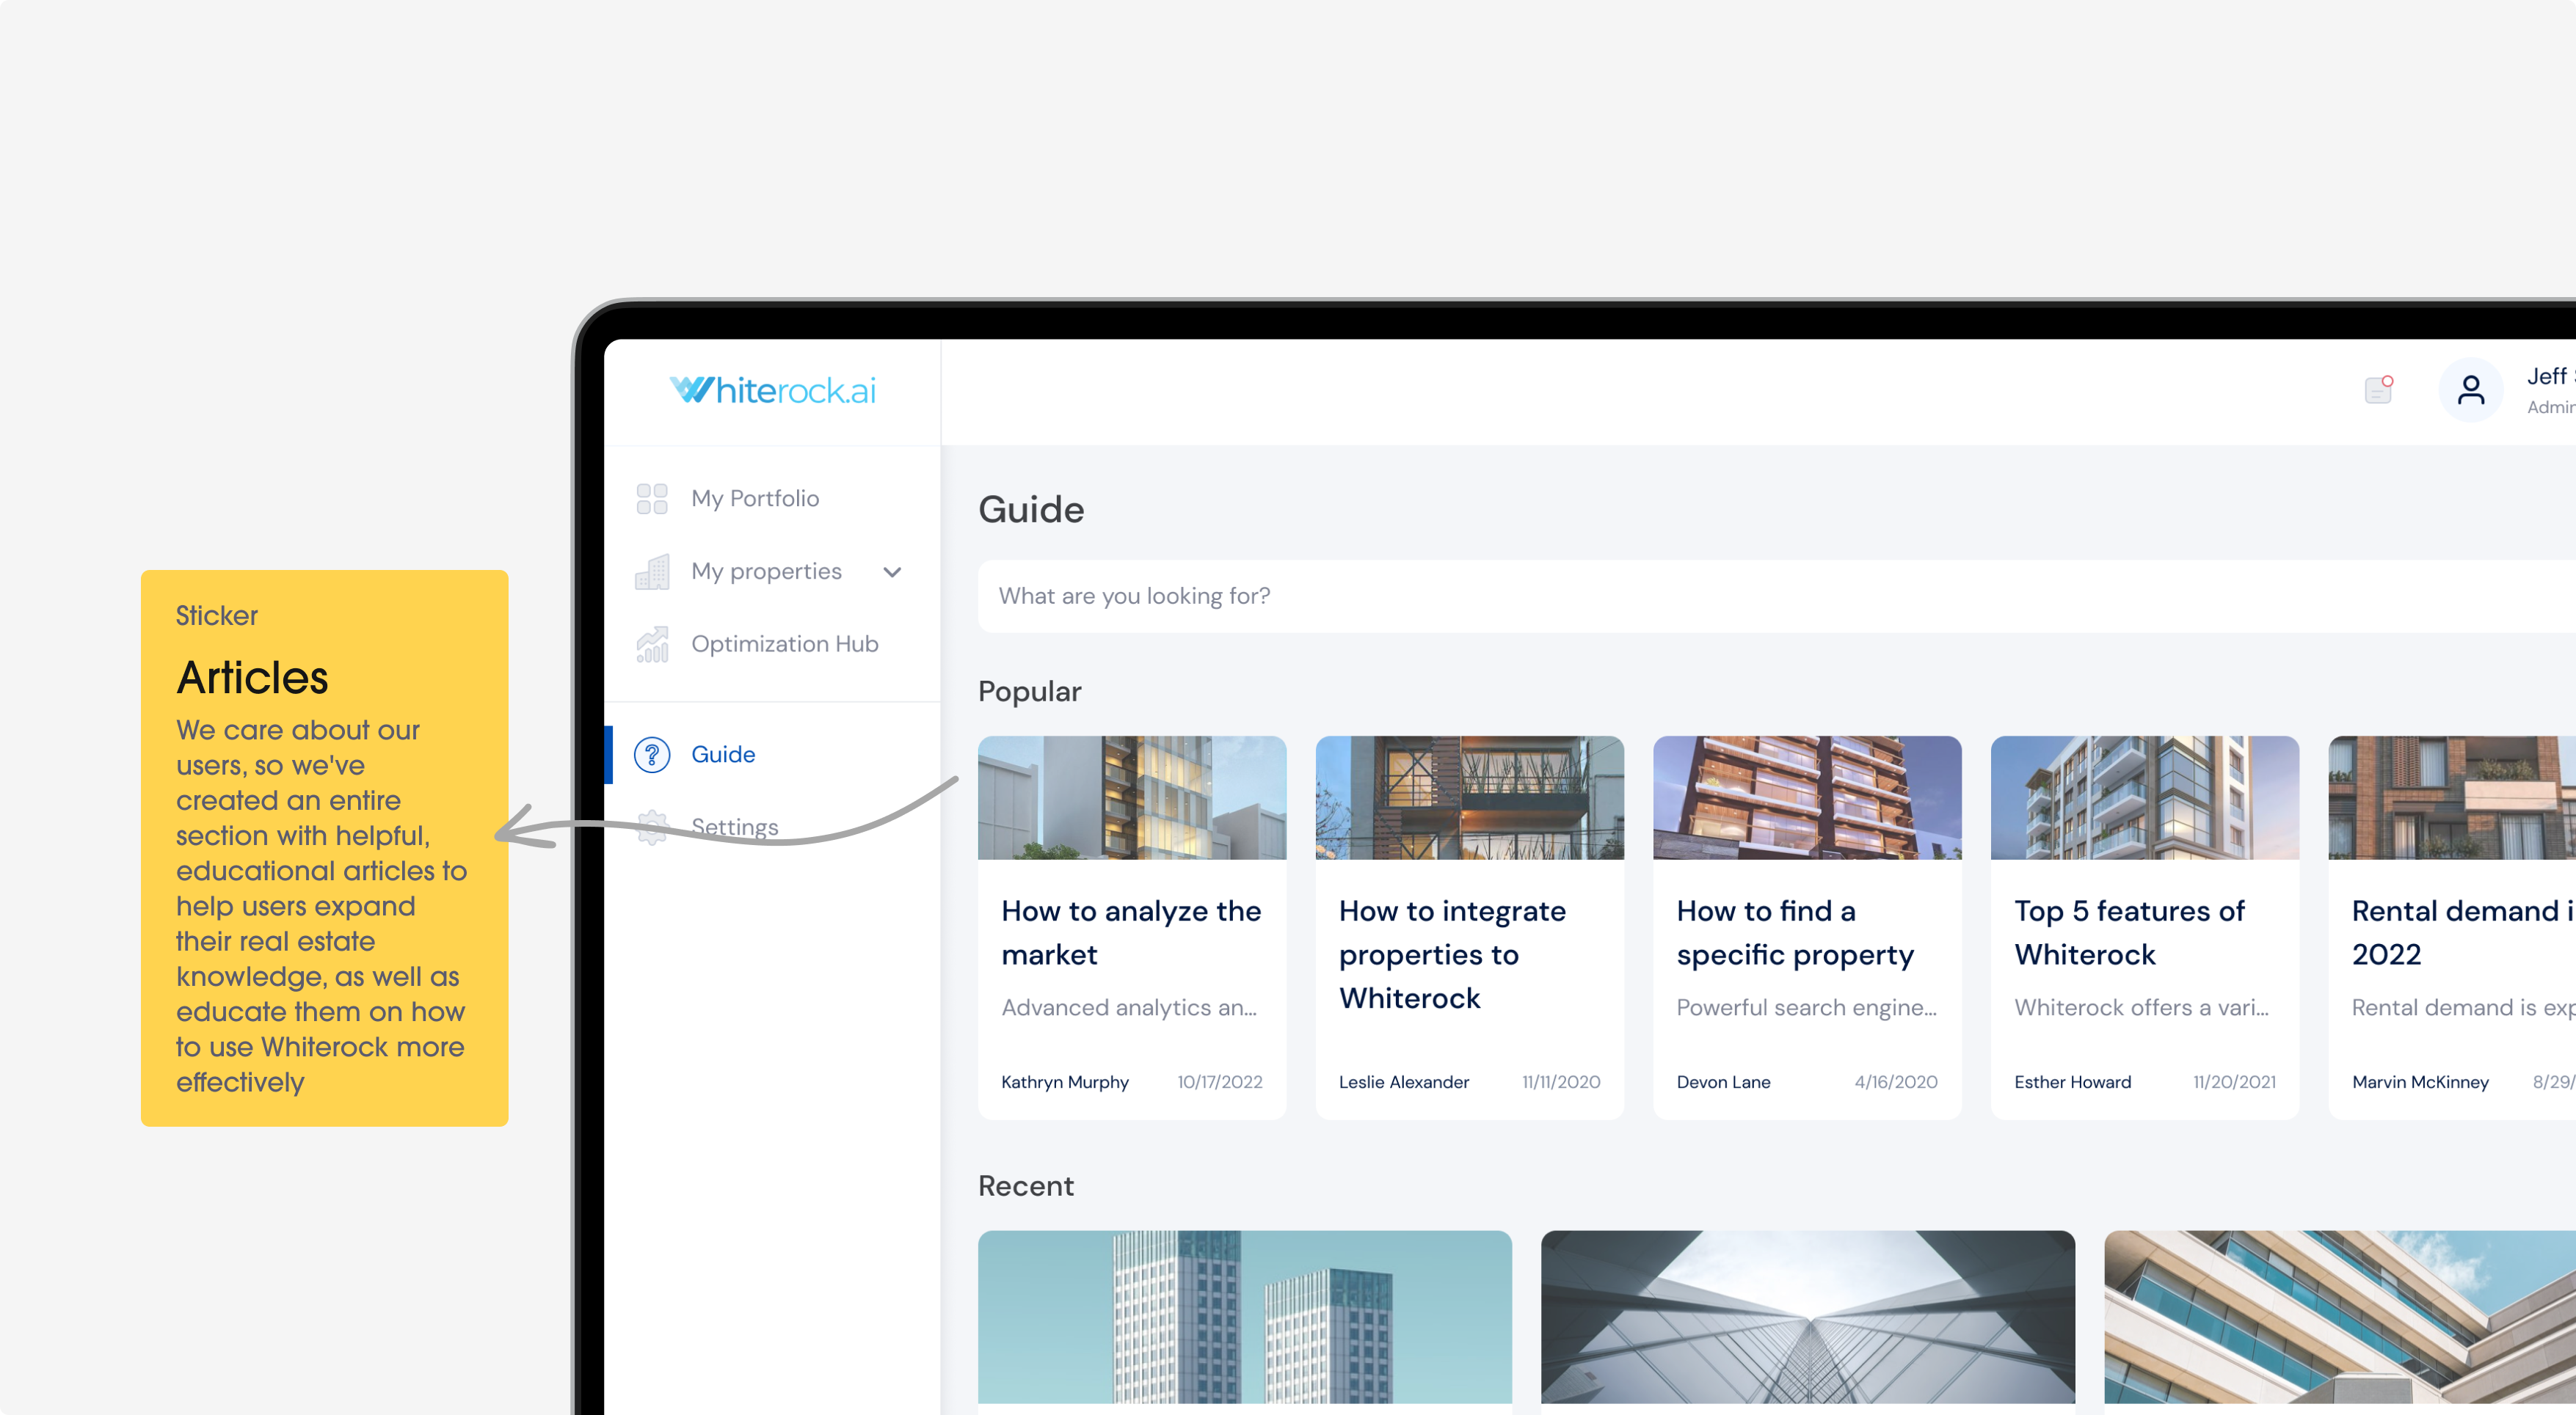2576x1415 pixels.
Task: Click author name Marvin McKinney
Action: click(2420, 1082)
